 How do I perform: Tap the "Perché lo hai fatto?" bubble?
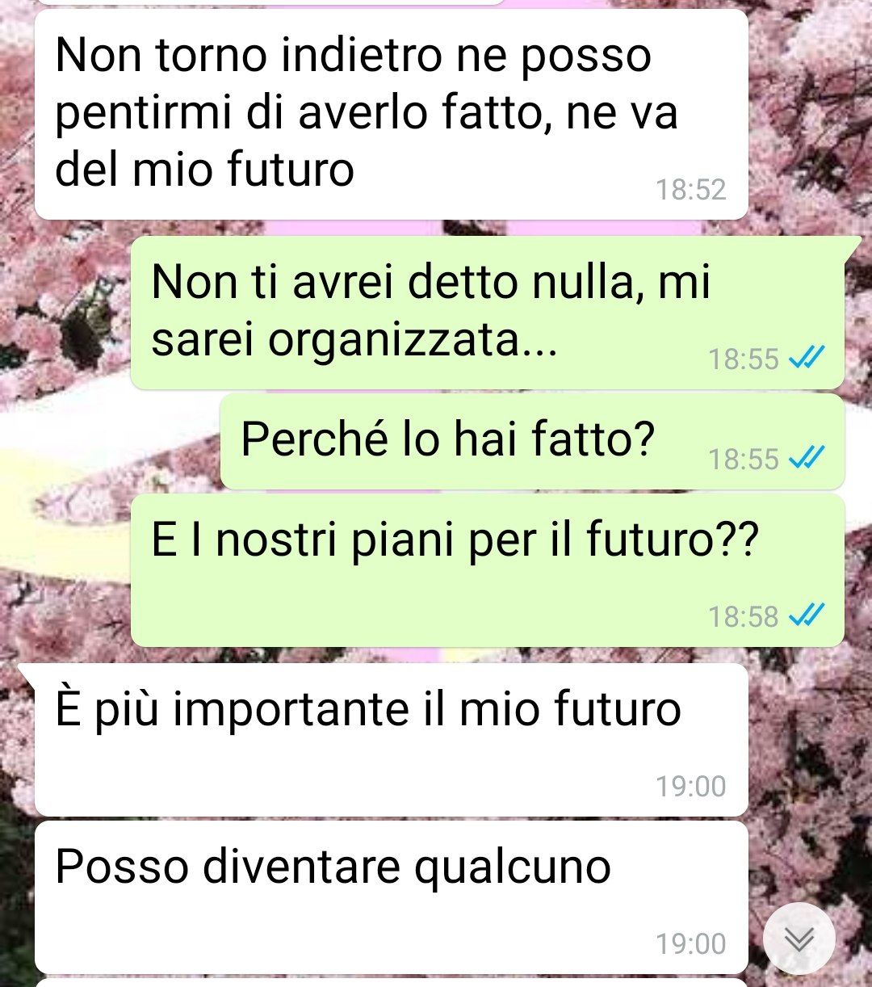[x=532, y=441]
